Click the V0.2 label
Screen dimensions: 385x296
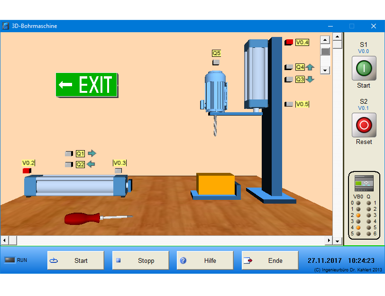point(28,163)
